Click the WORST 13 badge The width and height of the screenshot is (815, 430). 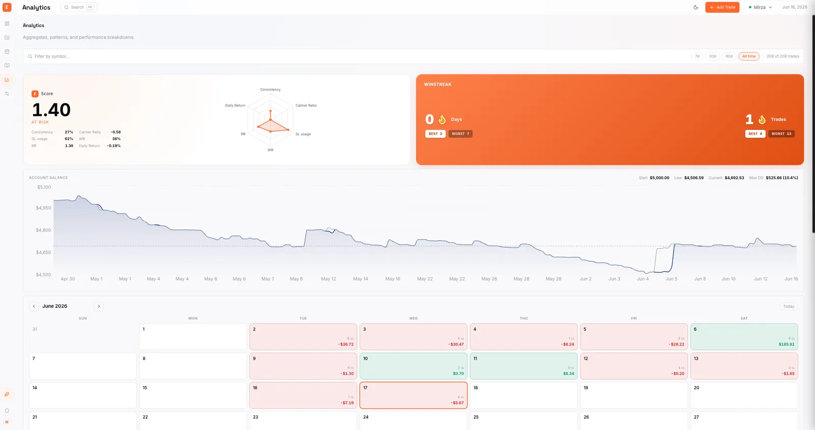781,134
